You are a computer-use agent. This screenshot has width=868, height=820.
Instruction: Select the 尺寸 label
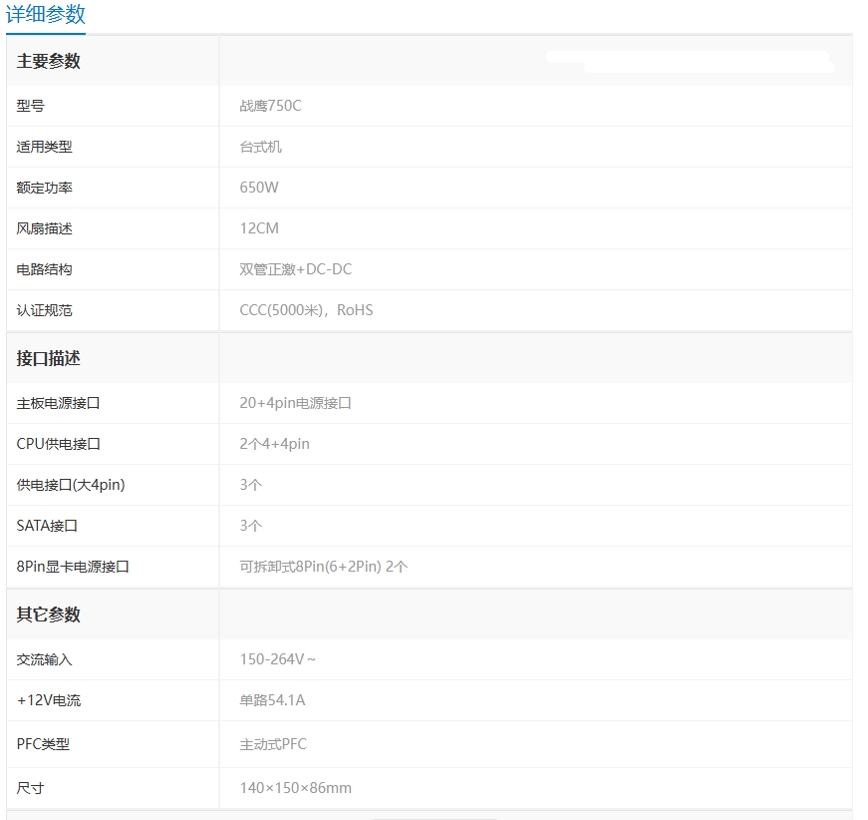[31, 788]
